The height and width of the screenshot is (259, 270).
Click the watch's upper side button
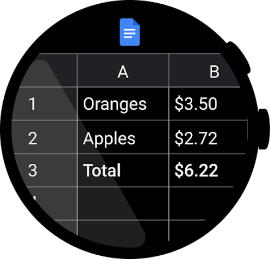(x=239, y=57)
